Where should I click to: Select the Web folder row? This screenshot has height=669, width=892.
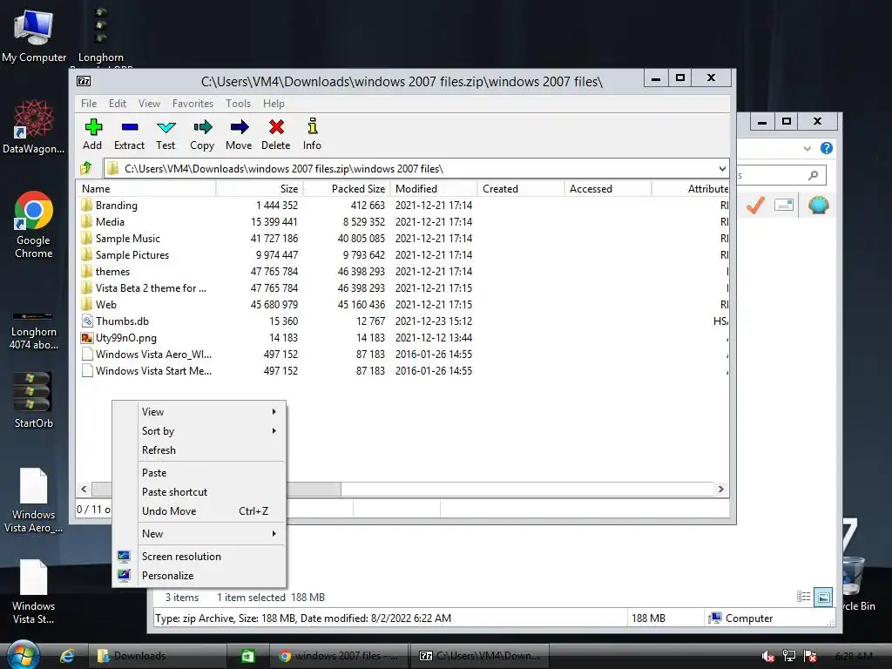[x=402, y=304]
